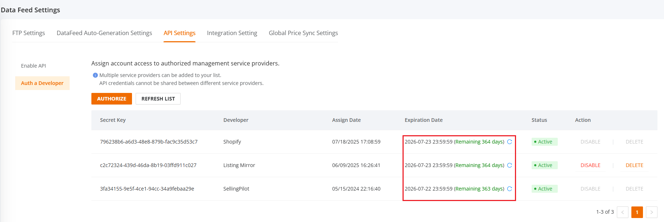Click the Developer column header
The width and height of the screenshot is (664, 222).
(x=236, y=120)
